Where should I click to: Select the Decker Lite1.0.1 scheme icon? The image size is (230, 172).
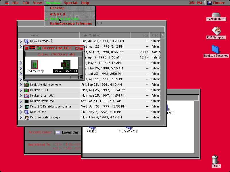[x=66, y=64]
